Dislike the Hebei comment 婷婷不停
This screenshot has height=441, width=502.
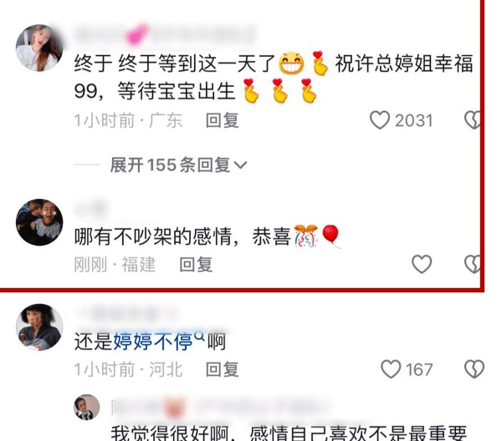pos(474,369)
